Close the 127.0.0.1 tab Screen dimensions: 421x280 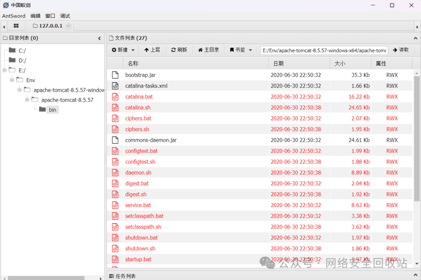[x=69, y=26]
